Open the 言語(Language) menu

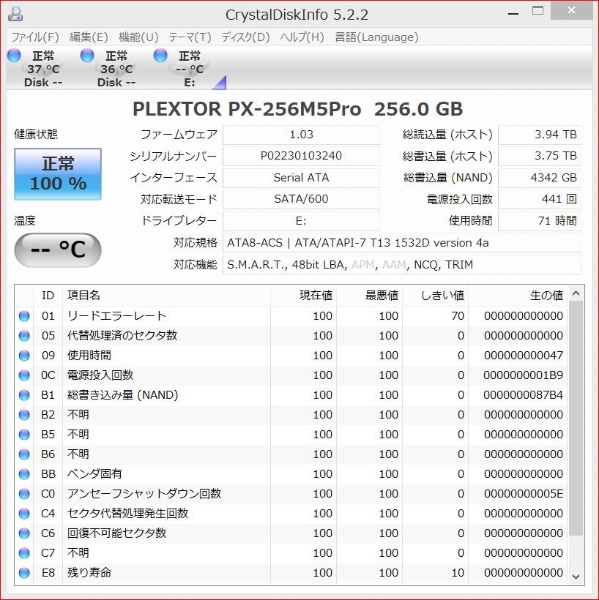[376, 37]
